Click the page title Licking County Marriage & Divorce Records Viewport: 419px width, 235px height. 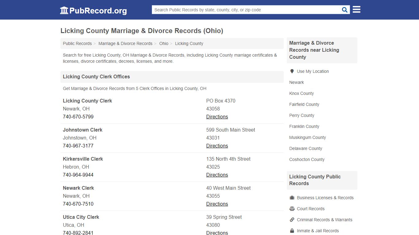(142, 31)
